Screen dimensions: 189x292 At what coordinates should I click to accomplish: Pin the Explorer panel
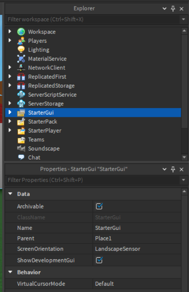173,8
